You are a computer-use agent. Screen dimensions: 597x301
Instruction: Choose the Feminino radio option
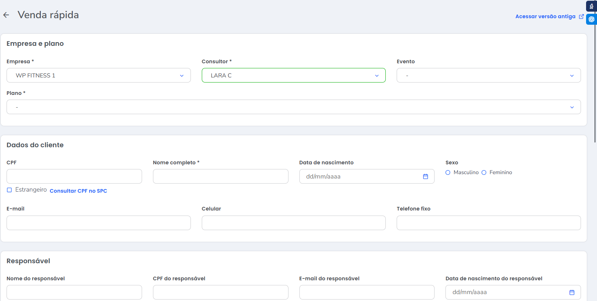pyautogui.click(x=484, y=173)
